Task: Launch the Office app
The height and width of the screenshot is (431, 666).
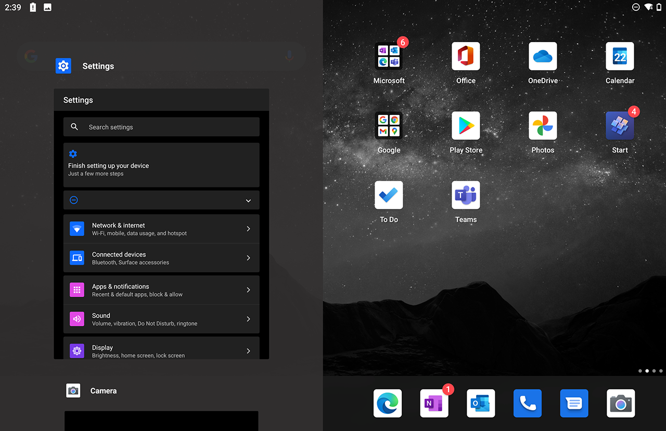Action: point(466,56)
